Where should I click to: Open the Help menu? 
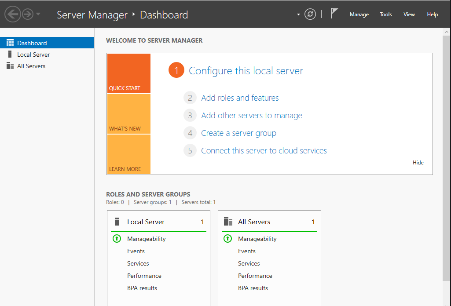click(433, 15)
